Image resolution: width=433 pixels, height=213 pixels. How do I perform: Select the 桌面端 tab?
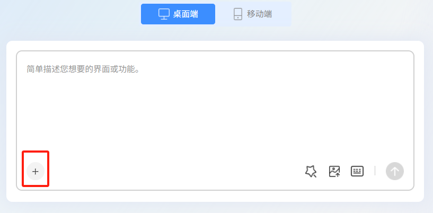coord(178,14)
